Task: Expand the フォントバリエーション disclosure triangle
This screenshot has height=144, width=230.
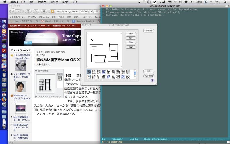Action: [x=36, y=96]
